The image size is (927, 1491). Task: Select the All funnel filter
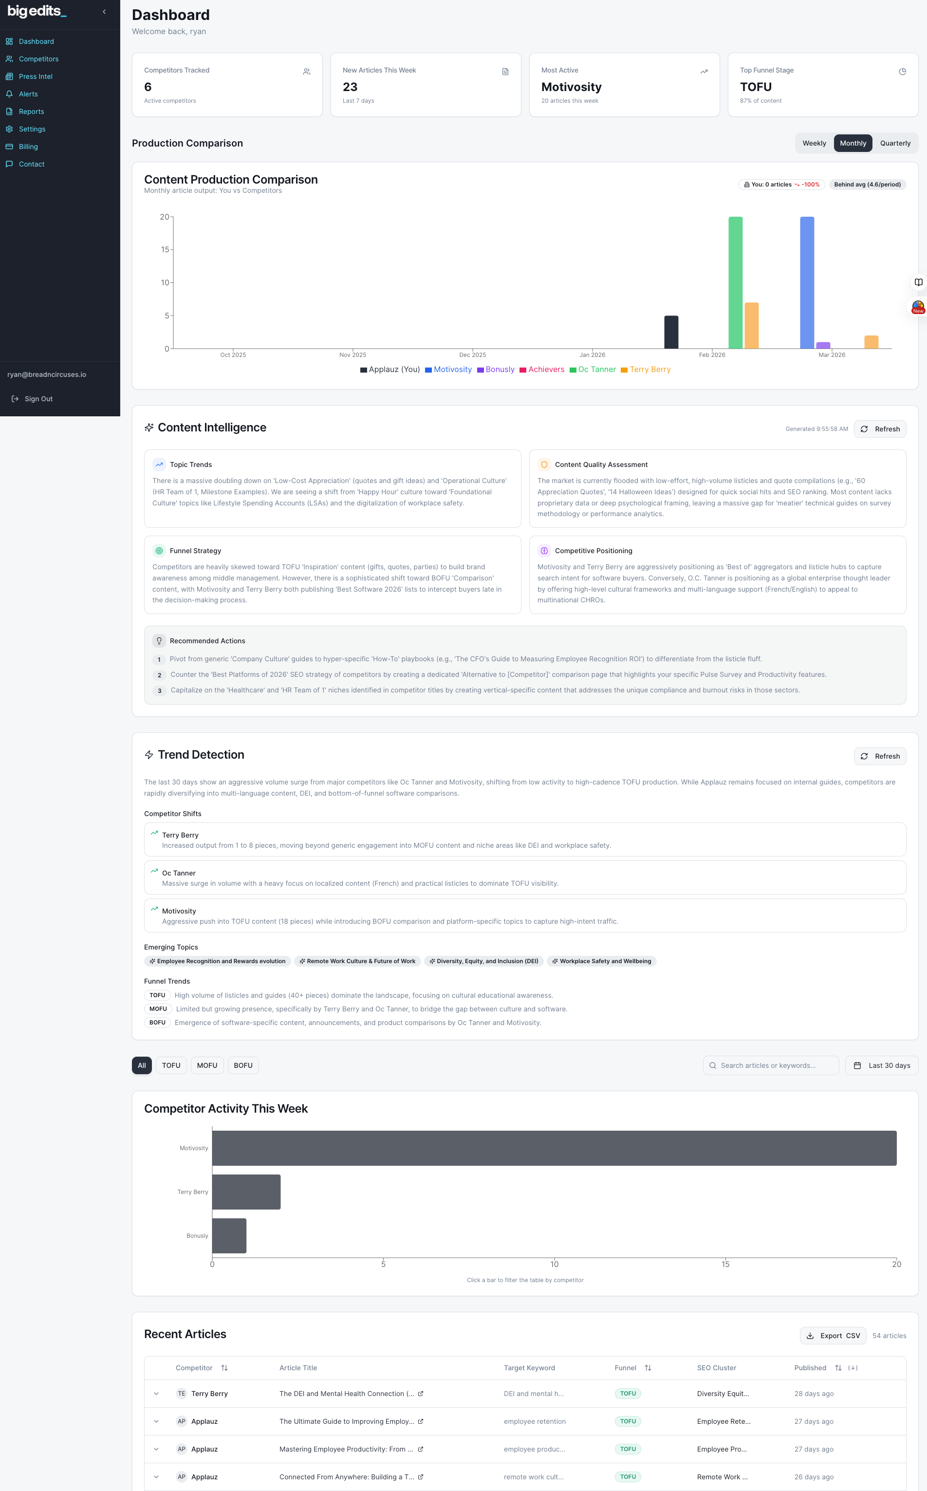pyautogui.click(x=142, y=1065)
